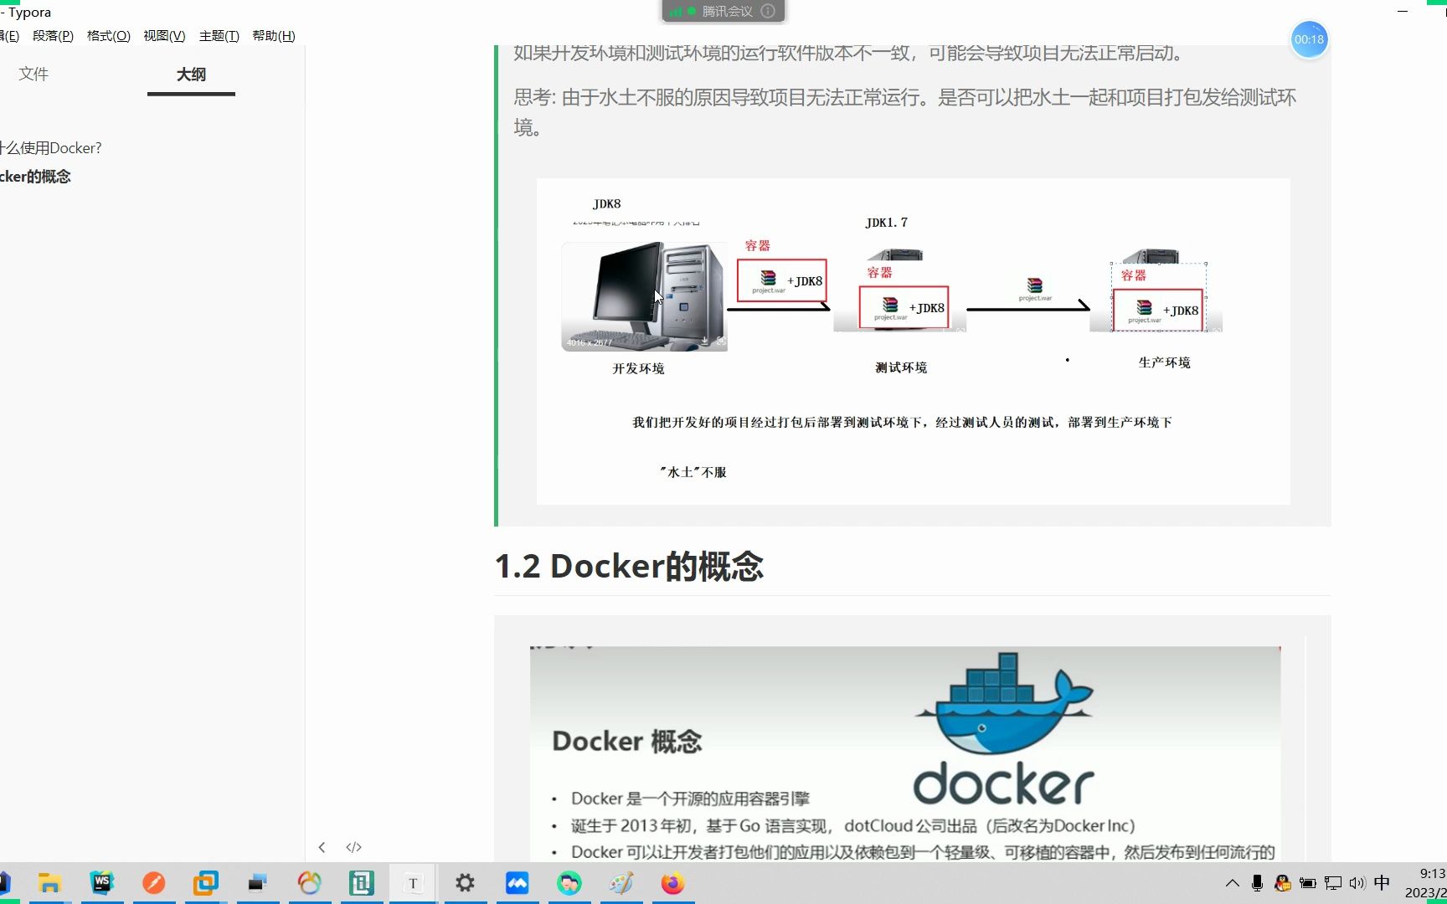Click the Tencent Meeting signal strength icon
Image resolution: width=1447 pixels, height=904 pixels.
pyautogui.click(x=676, y=11)
